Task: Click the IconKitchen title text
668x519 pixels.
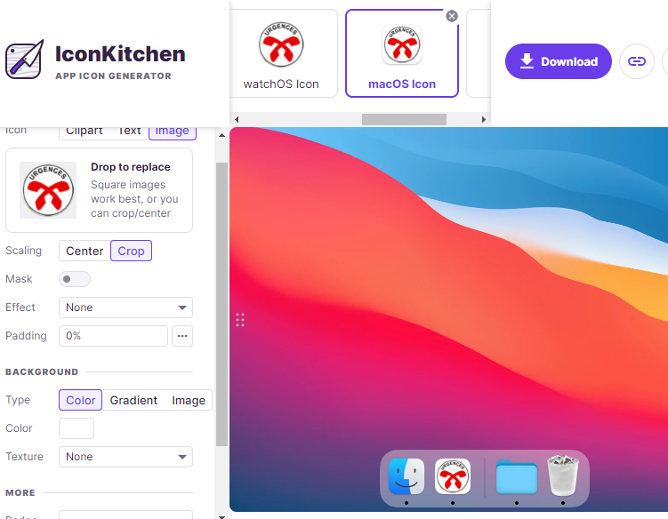Action: [x=120, y=54]
